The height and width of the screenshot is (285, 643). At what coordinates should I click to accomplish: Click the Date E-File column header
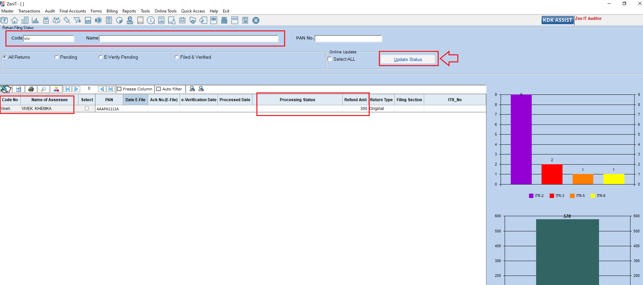tap(135, 100)
